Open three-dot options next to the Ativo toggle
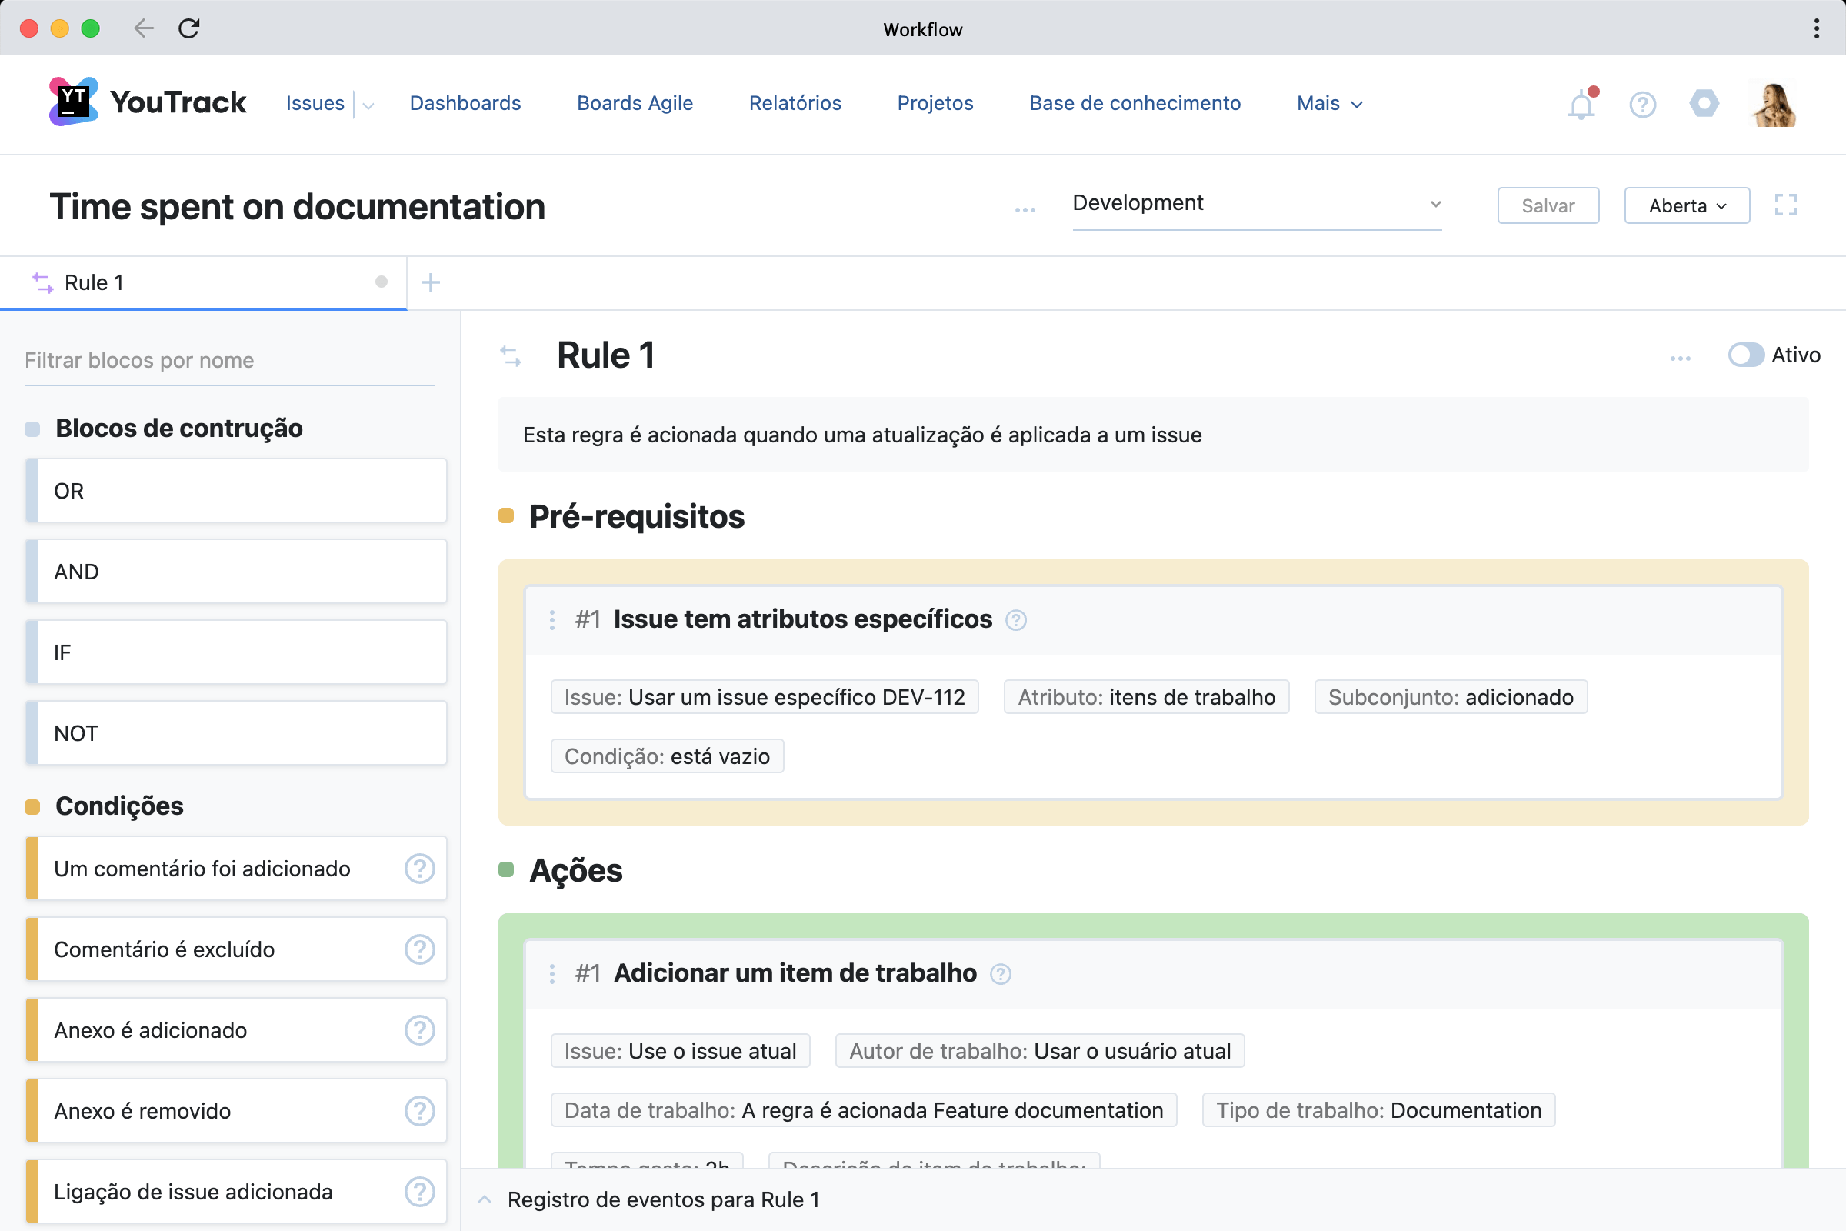 (1680, 358)
